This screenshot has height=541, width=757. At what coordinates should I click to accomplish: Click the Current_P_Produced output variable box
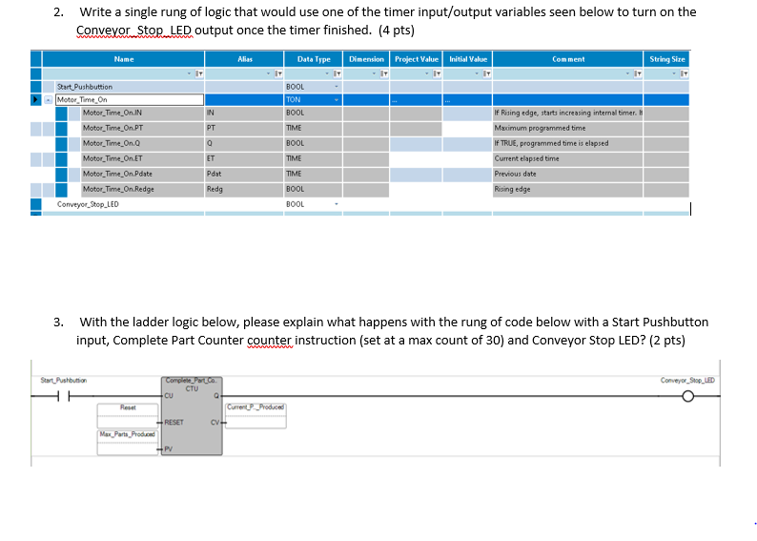click(x=256, y=416)
